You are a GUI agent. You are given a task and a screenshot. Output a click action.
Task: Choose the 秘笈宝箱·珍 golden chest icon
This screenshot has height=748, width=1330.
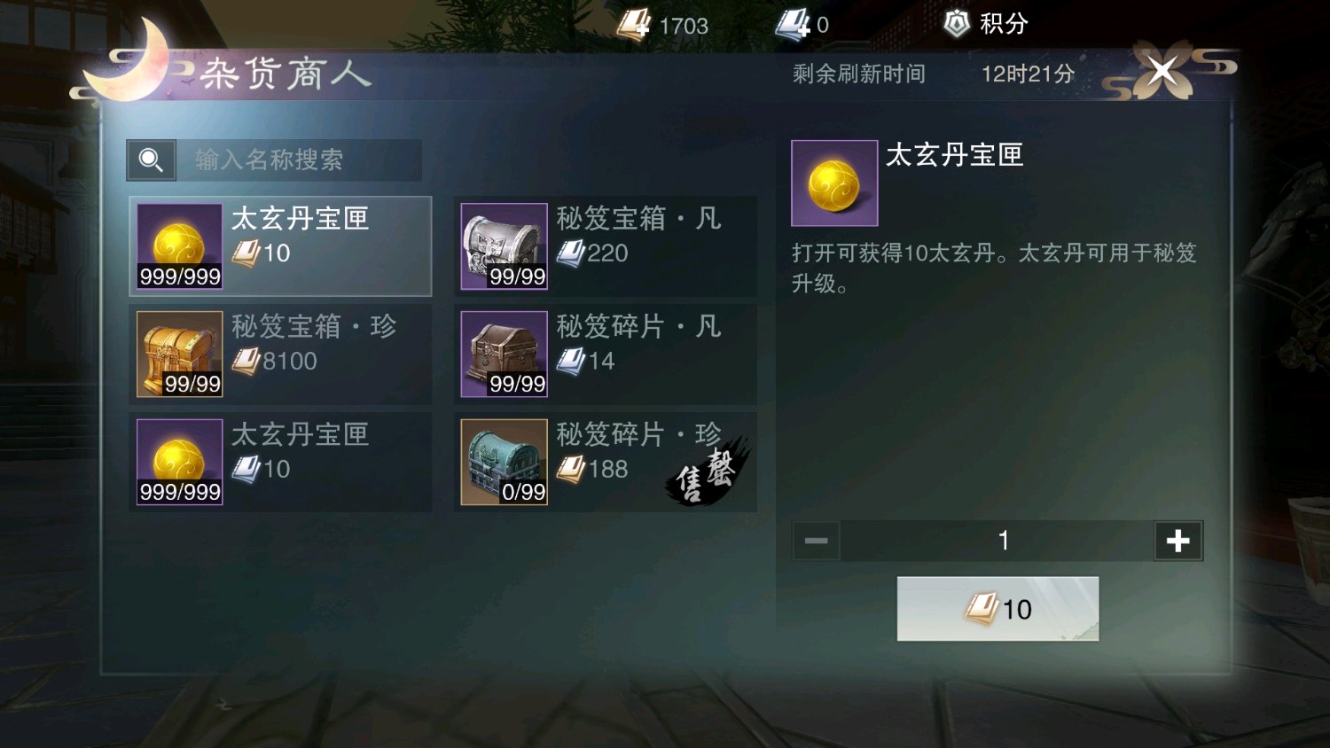179,355
